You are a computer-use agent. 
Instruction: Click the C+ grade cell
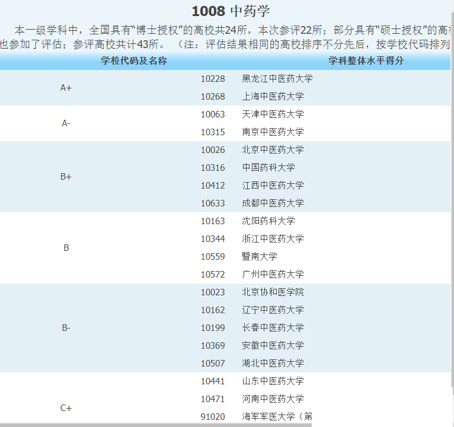pos(66,408)
